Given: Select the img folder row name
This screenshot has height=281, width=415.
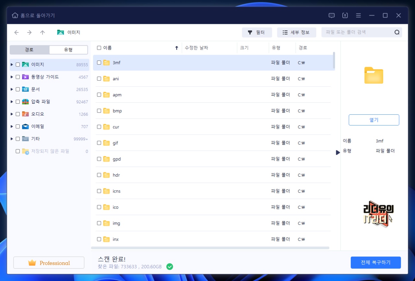Looking at the screenshot, I should [x=116, y=223].
